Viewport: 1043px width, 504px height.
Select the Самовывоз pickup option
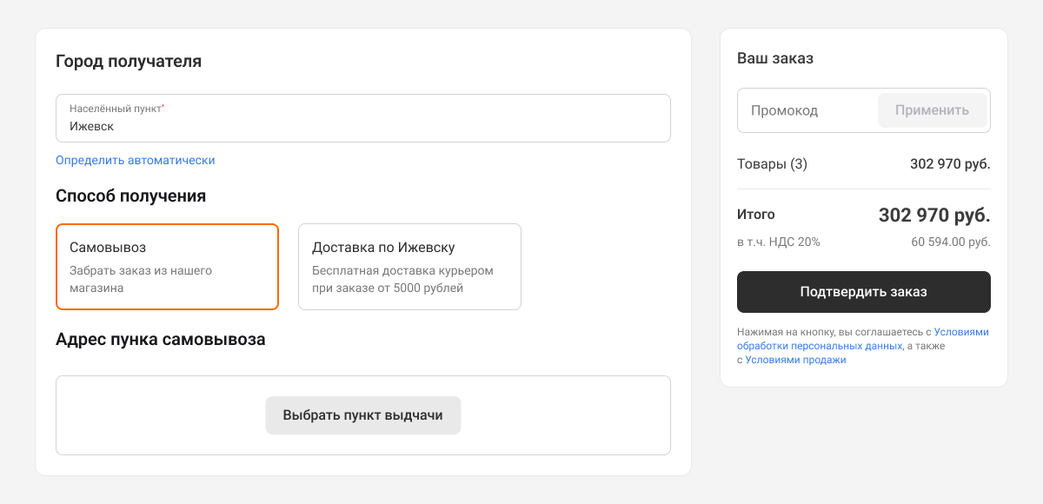[x=167, y=267]
